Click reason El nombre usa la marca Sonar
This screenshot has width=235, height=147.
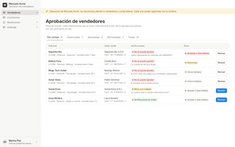tap(145, 83)
